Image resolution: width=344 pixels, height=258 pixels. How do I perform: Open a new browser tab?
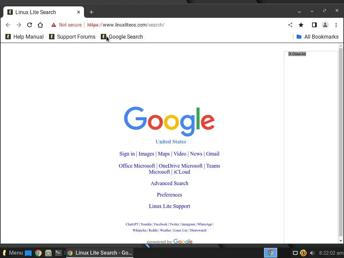pyautogui.click(x=91, y=12)
